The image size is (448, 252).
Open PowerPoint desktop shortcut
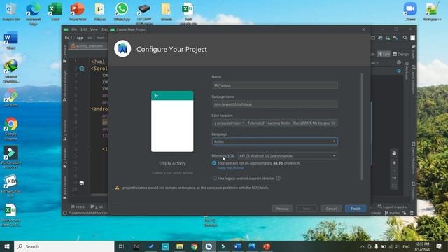point(78,11)
